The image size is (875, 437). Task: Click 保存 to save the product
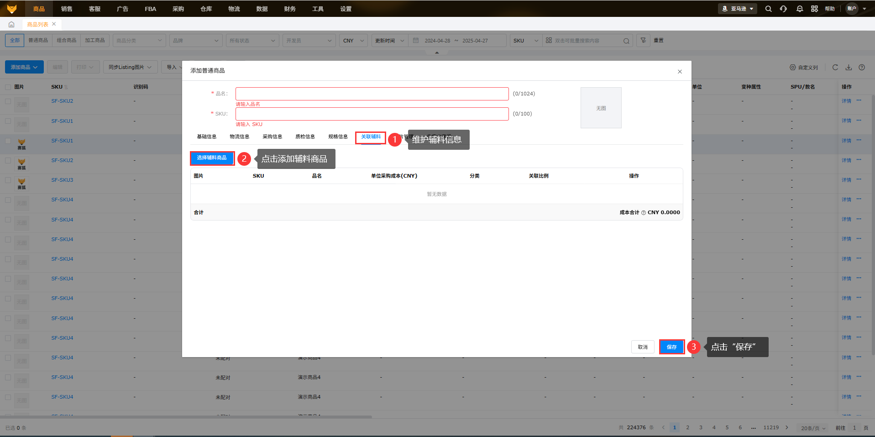(671, 347)
